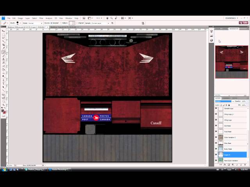Click the foreground color swatch

point(3,111)
